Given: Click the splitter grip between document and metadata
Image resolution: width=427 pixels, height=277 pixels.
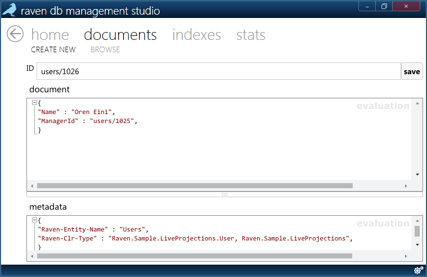Looking at the screenshot, I should pos(224,194).
